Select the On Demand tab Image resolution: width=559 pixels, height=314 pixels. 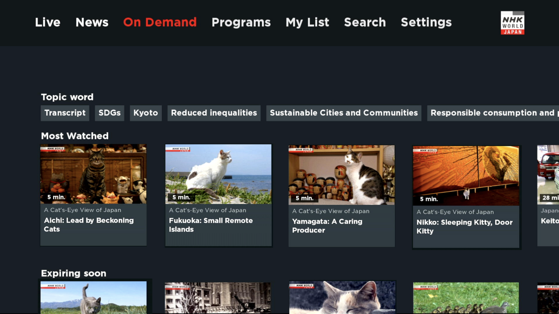160,22
